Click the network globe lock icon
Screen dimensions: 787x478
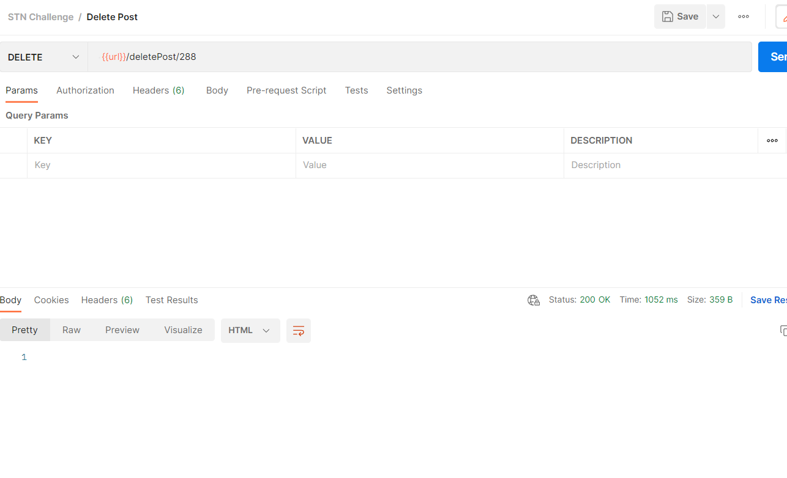pyautogui.click(x=534, y=300)
